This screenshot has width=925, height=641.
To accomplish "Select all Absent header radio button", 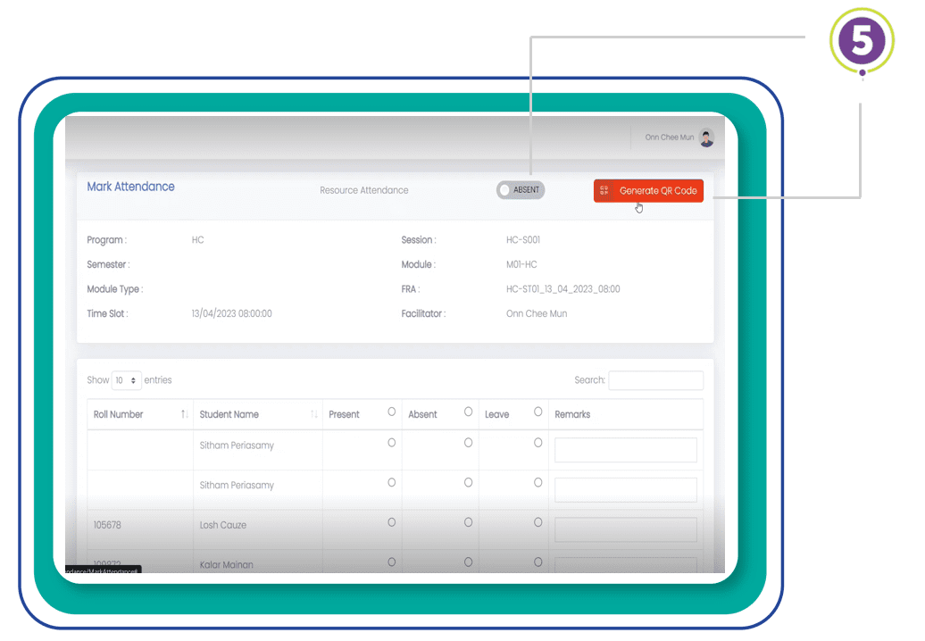I will [469, 412].
